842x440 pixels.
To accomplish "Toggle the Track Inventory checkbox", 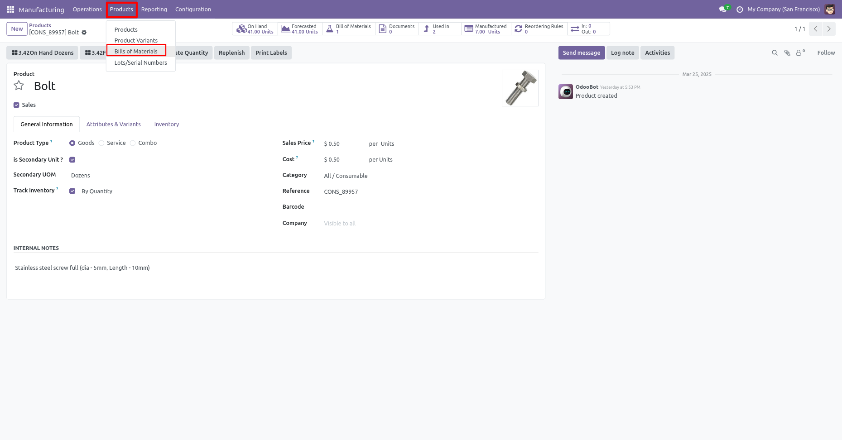I will click(72, 191).
